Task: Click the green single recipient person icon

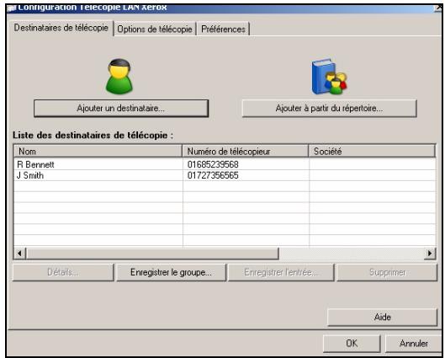Action: [119, 77]
